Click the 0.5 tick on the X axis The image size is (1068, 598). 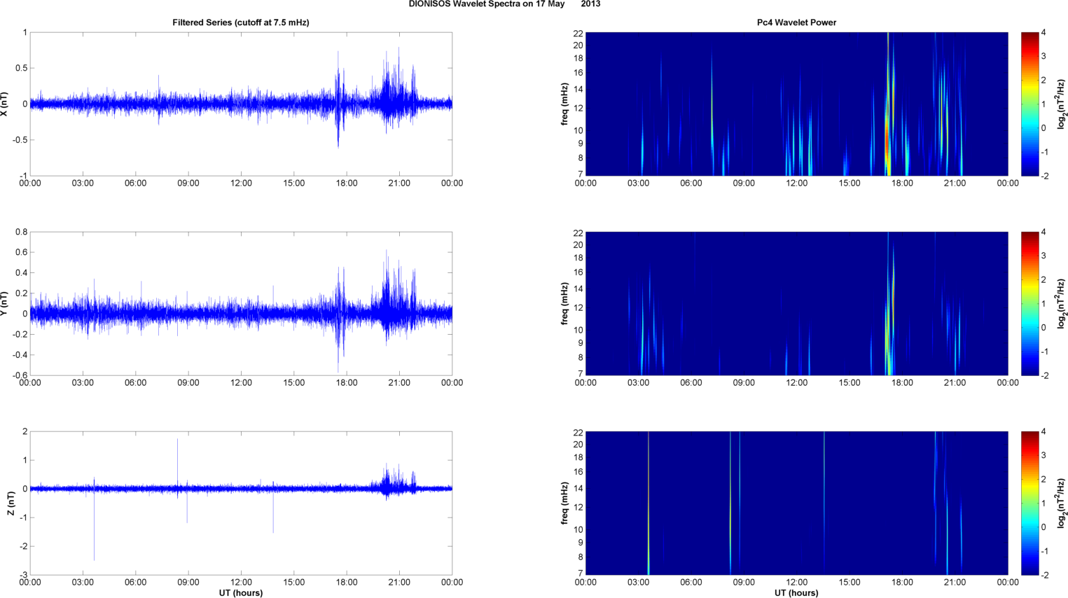pos(21,68)
